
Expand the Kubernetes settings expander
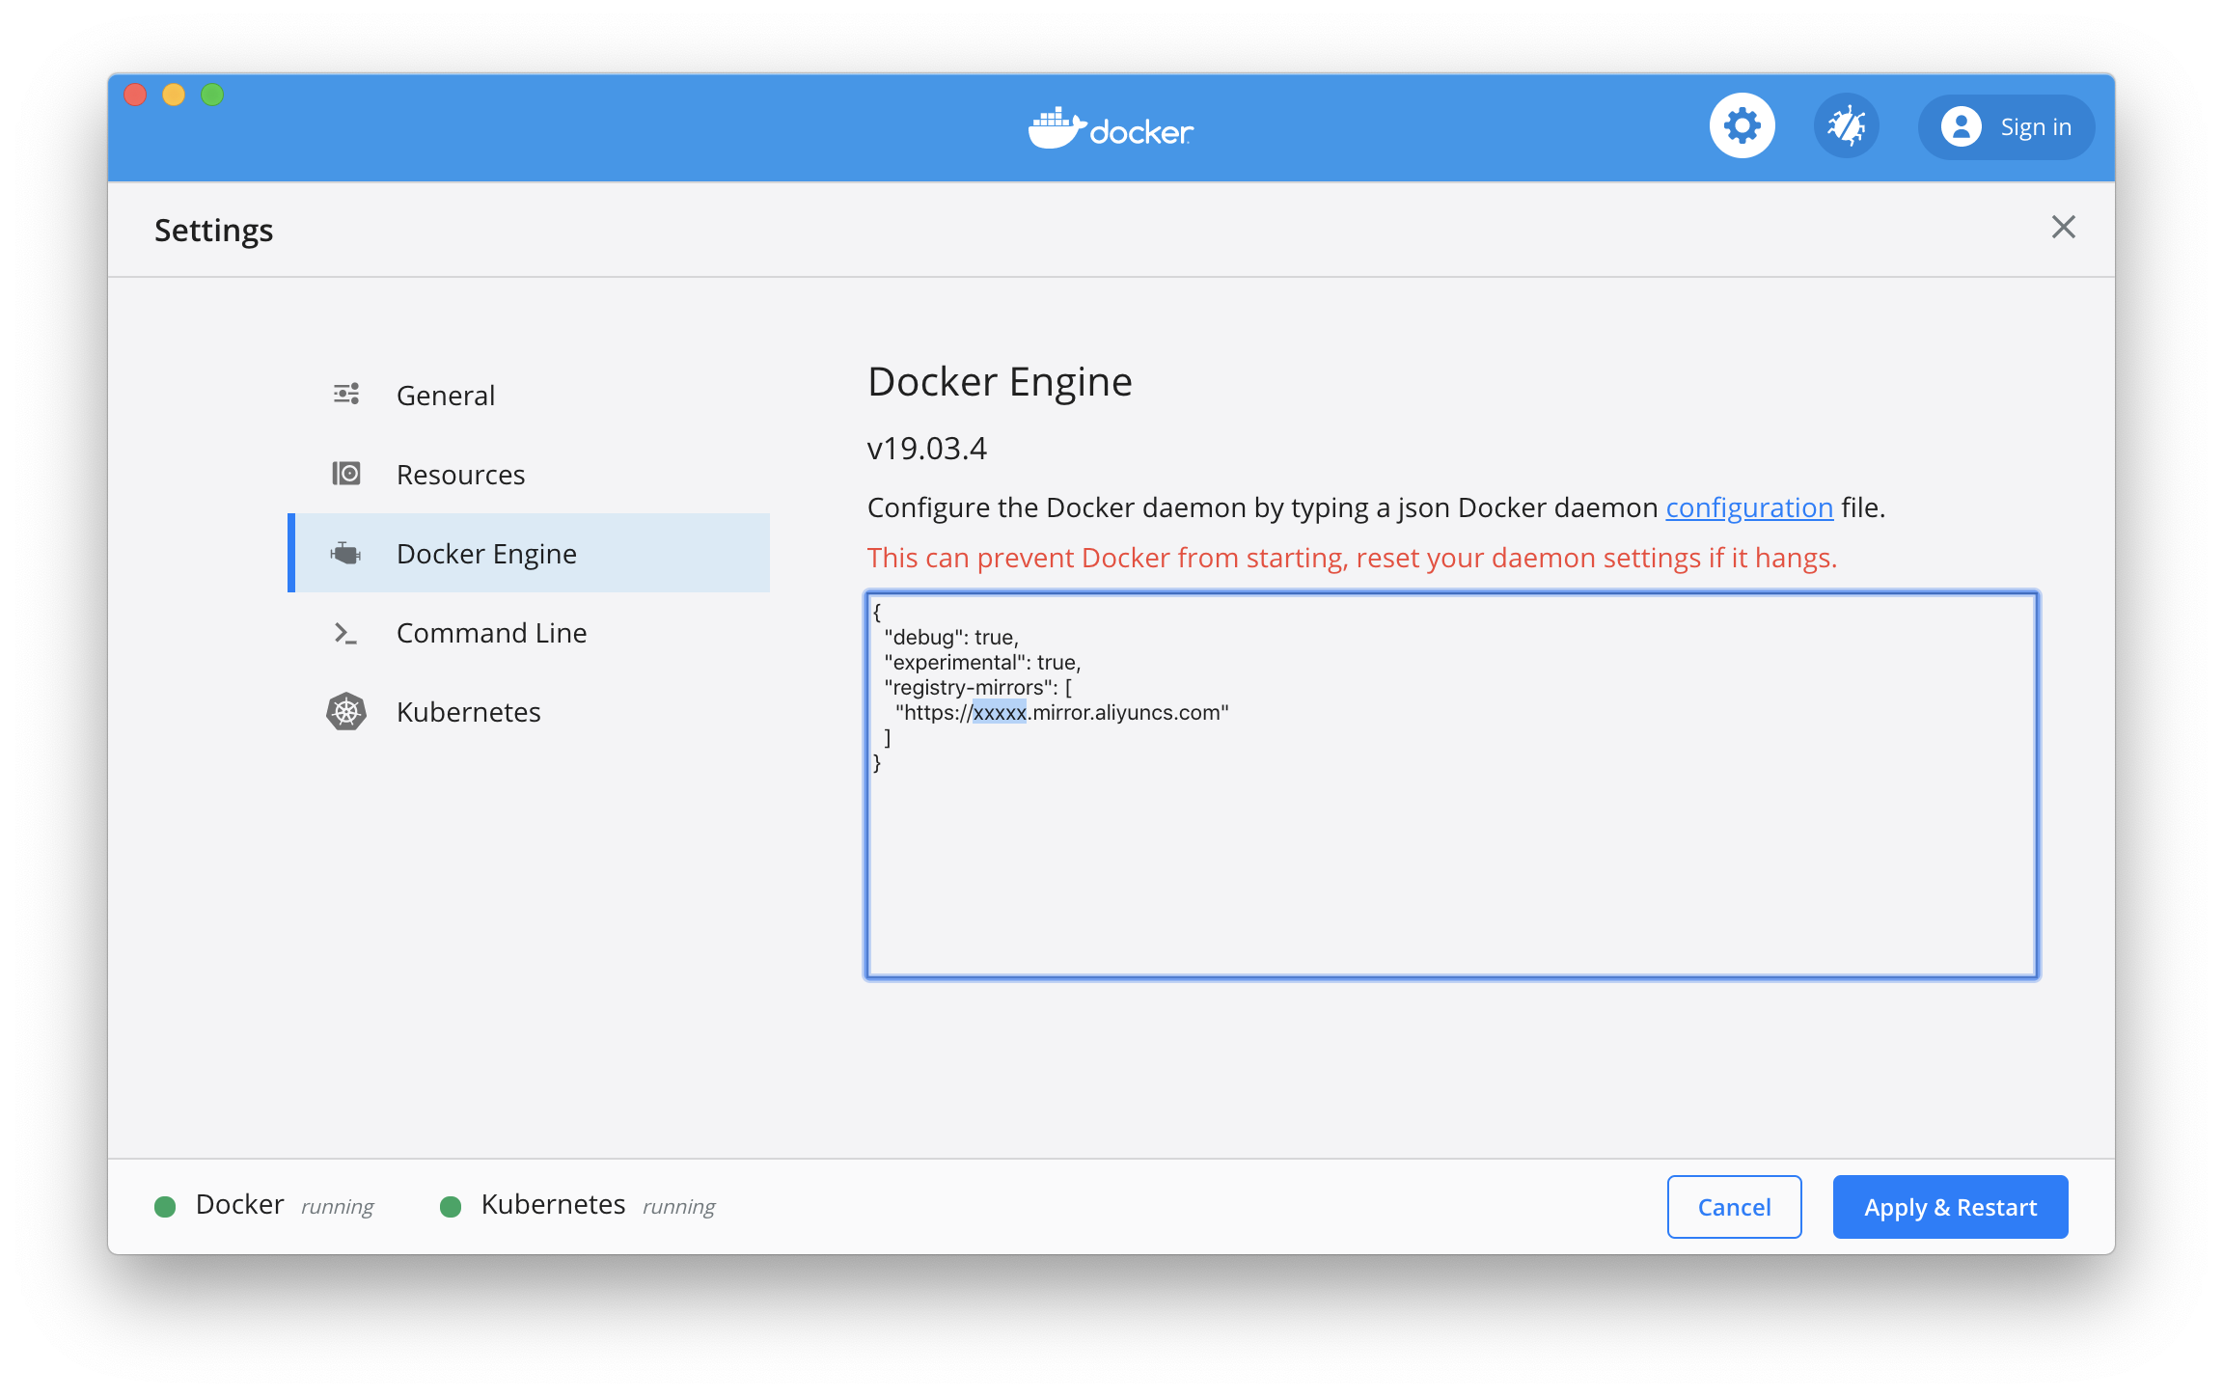tap(468, 710)
